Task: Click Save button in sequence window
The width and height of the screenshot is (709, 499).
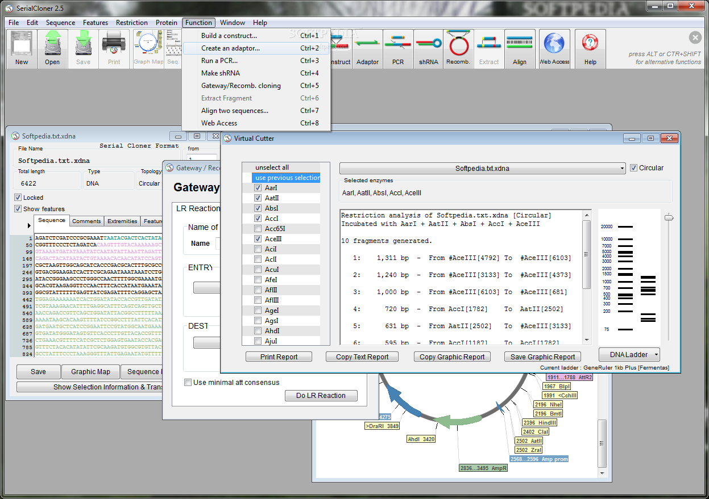Action: click(x=38, y=372)
